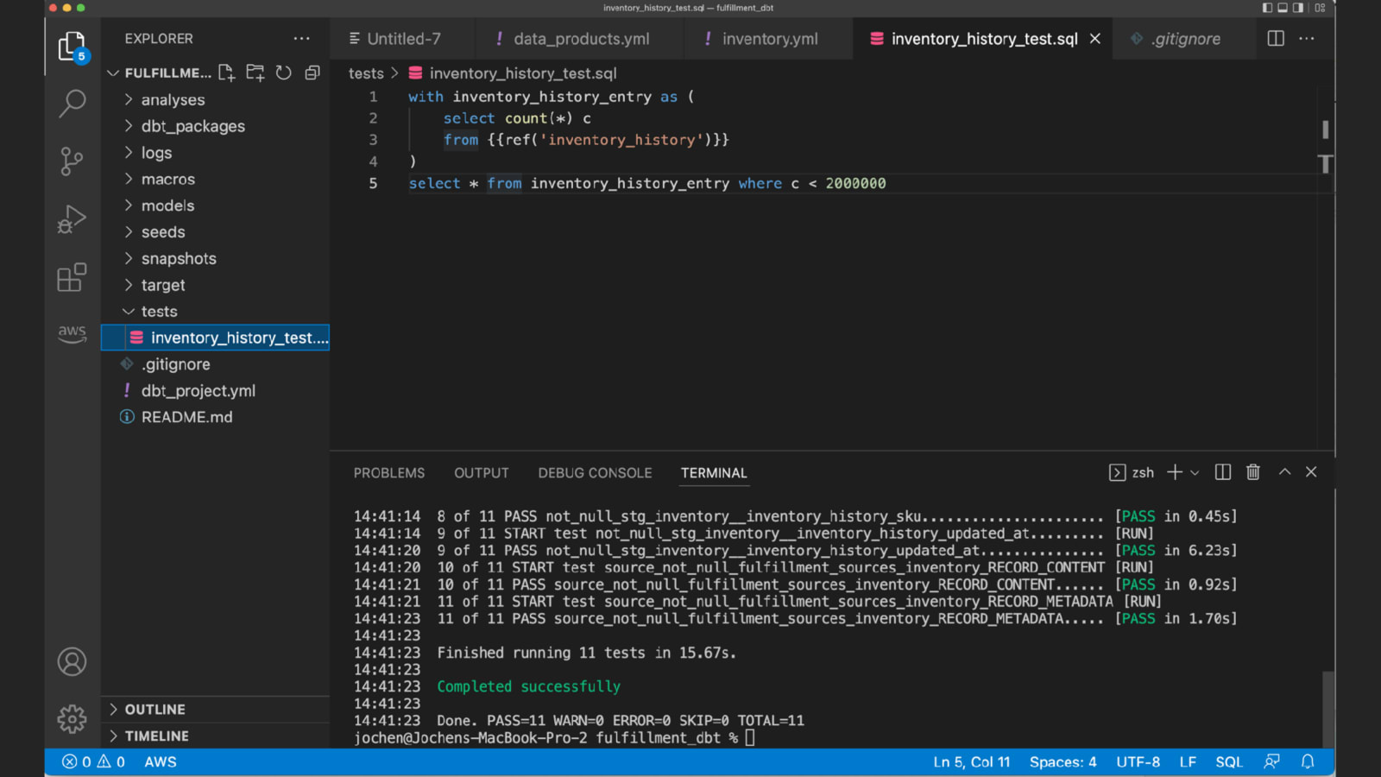Click the zsh terminal shell indicator

click(1132, 472)
